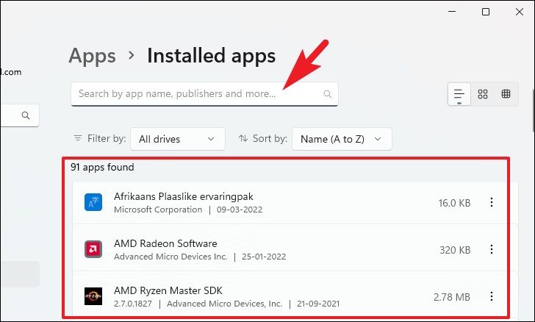Click the Afrikaans language pack app icon

[93, 202]
